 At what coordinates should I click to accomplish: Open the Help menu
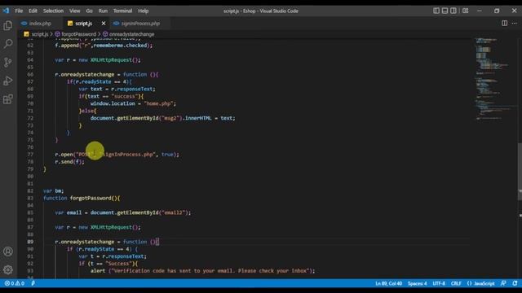[x=144, y=11]
